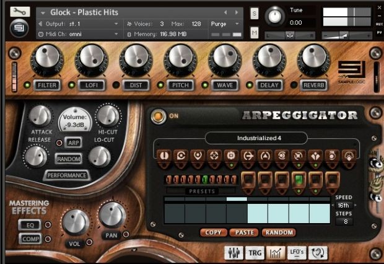The width and height of the screenshot is (384, 264).
Task: Open the mixer faders page icon
Action: tap(234, 253)
